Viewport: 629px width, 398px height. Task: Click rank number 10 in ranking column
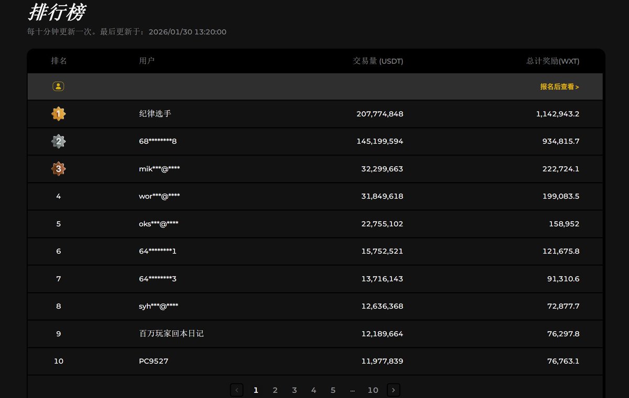(x=59, y=361)
